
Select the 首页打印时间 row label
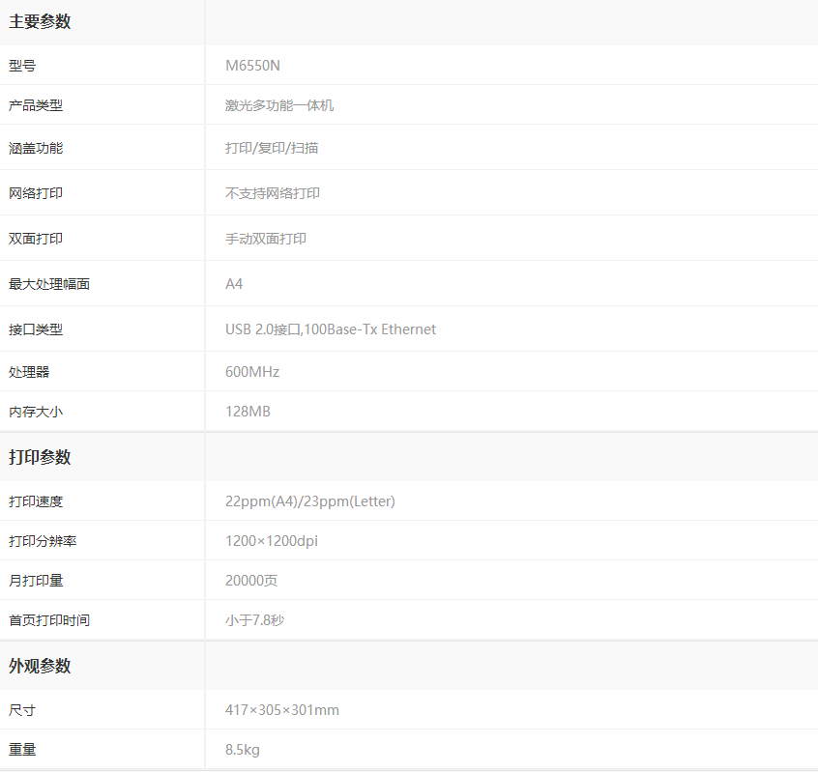coord(49,620)
